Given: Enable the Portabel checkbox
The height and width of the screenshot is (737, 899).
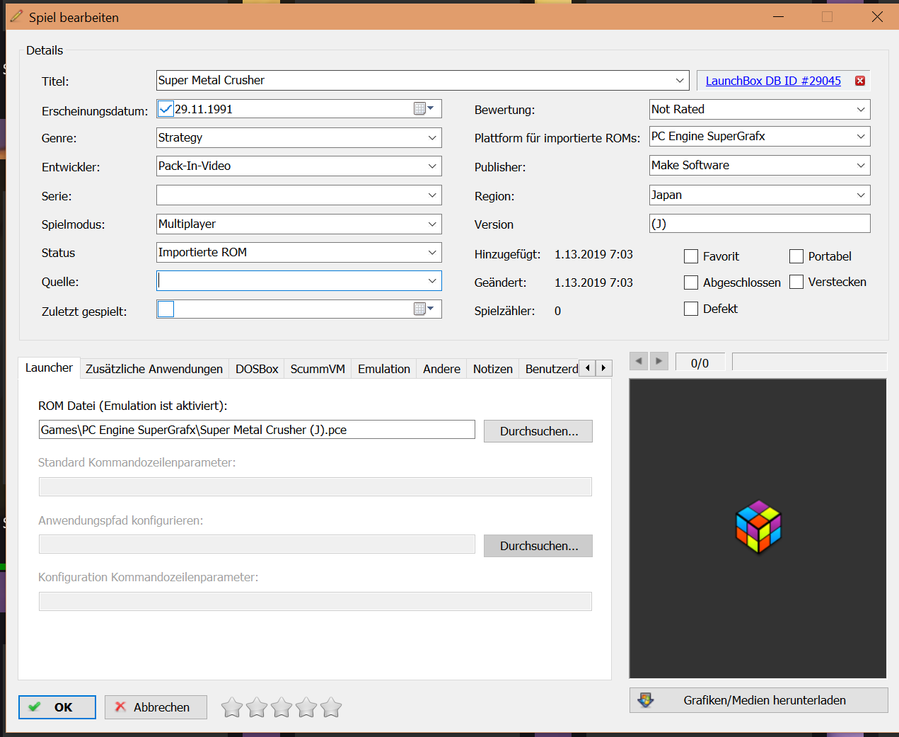Looking at the screenshot, I should click(x=796, y=256).
